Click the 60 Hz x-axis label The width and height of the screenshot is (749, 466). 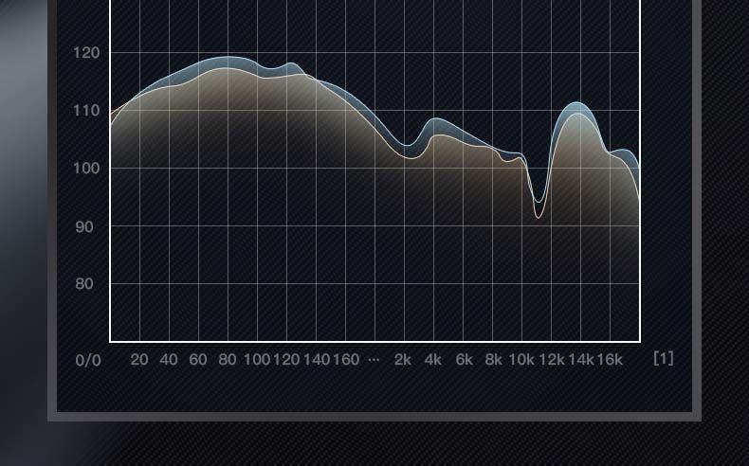click(x=198, y=360)
